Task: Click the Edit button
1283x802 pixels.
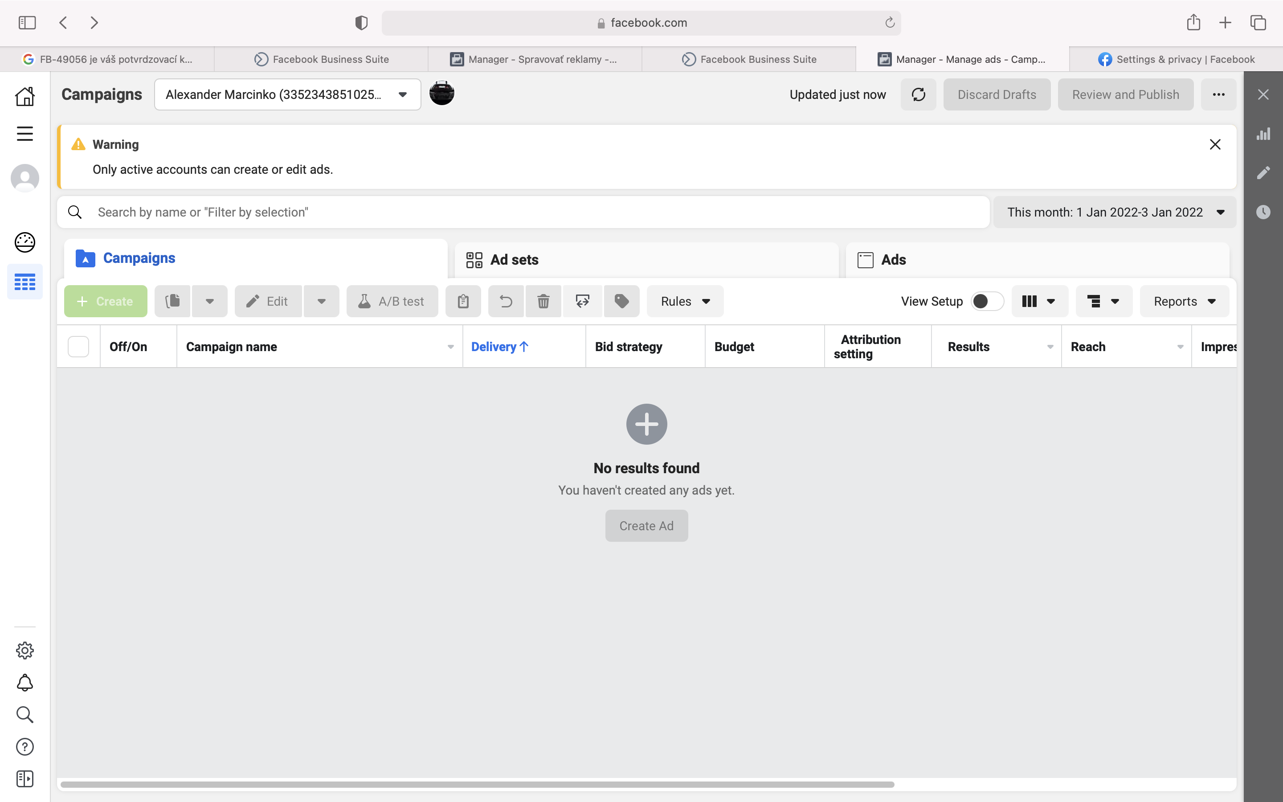Action: click(268, 301)
